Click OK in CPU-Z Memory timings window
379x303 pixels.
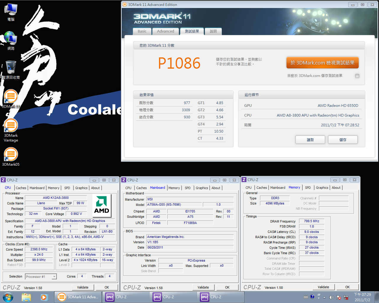pos(348,287)
